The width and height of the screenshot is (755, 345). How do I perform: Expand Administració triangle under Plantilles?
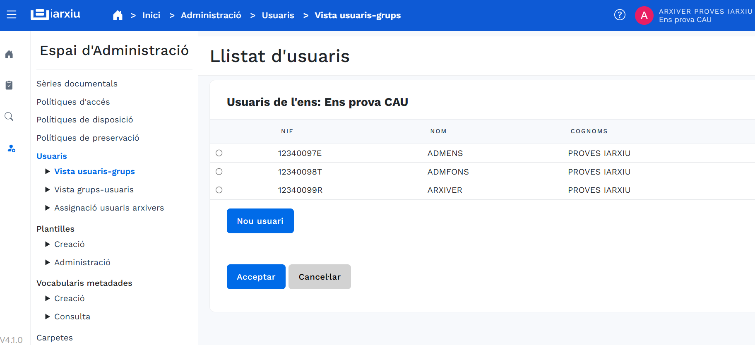(x=48, y=262)
